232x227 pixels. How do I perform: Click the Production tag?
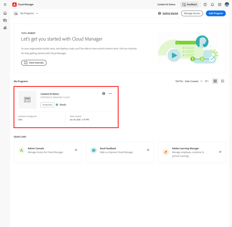point(47,105)
